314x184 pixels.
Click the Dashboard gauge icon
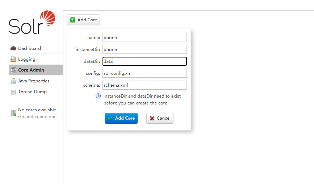[x=13, y=48]
